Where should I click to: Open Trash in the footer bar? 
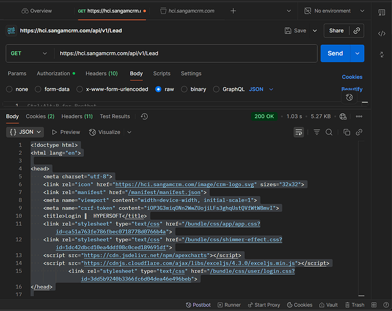354,305
